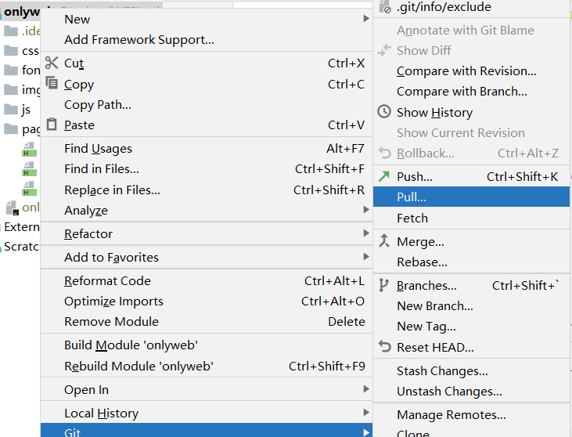
Task: Choose Reformat Code menu entry
Action: pos(107,280)
